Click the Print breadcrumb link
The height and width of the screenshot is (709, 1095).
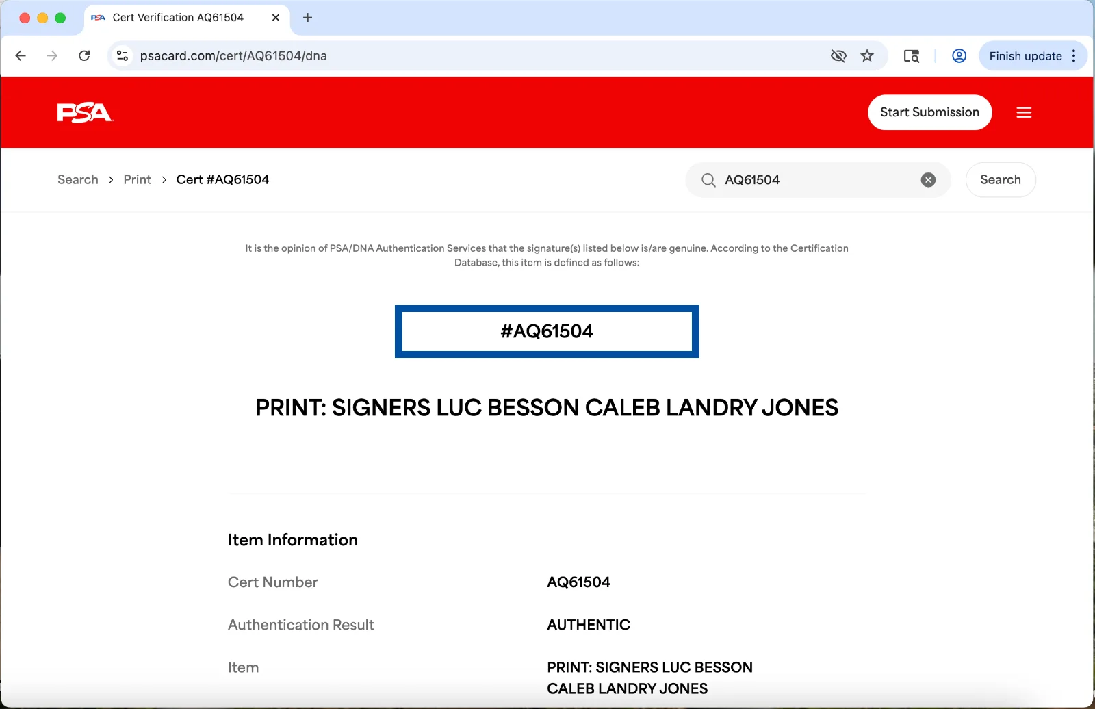(x=138, y=179)
